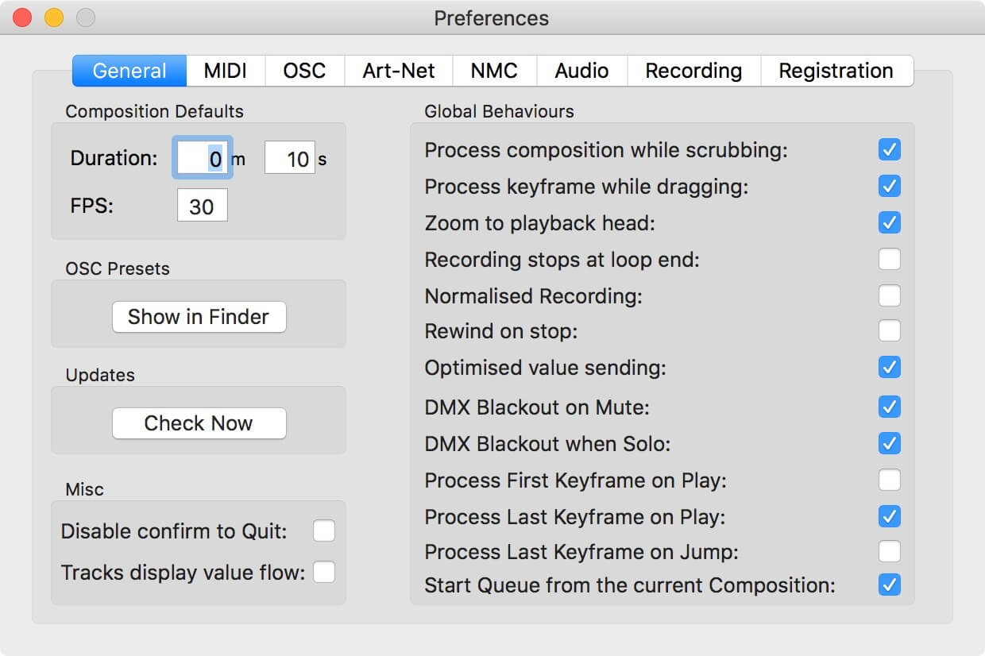Switch to the MIDI tab
Viewport: 985px width, 656px height.
click(226, 71)
